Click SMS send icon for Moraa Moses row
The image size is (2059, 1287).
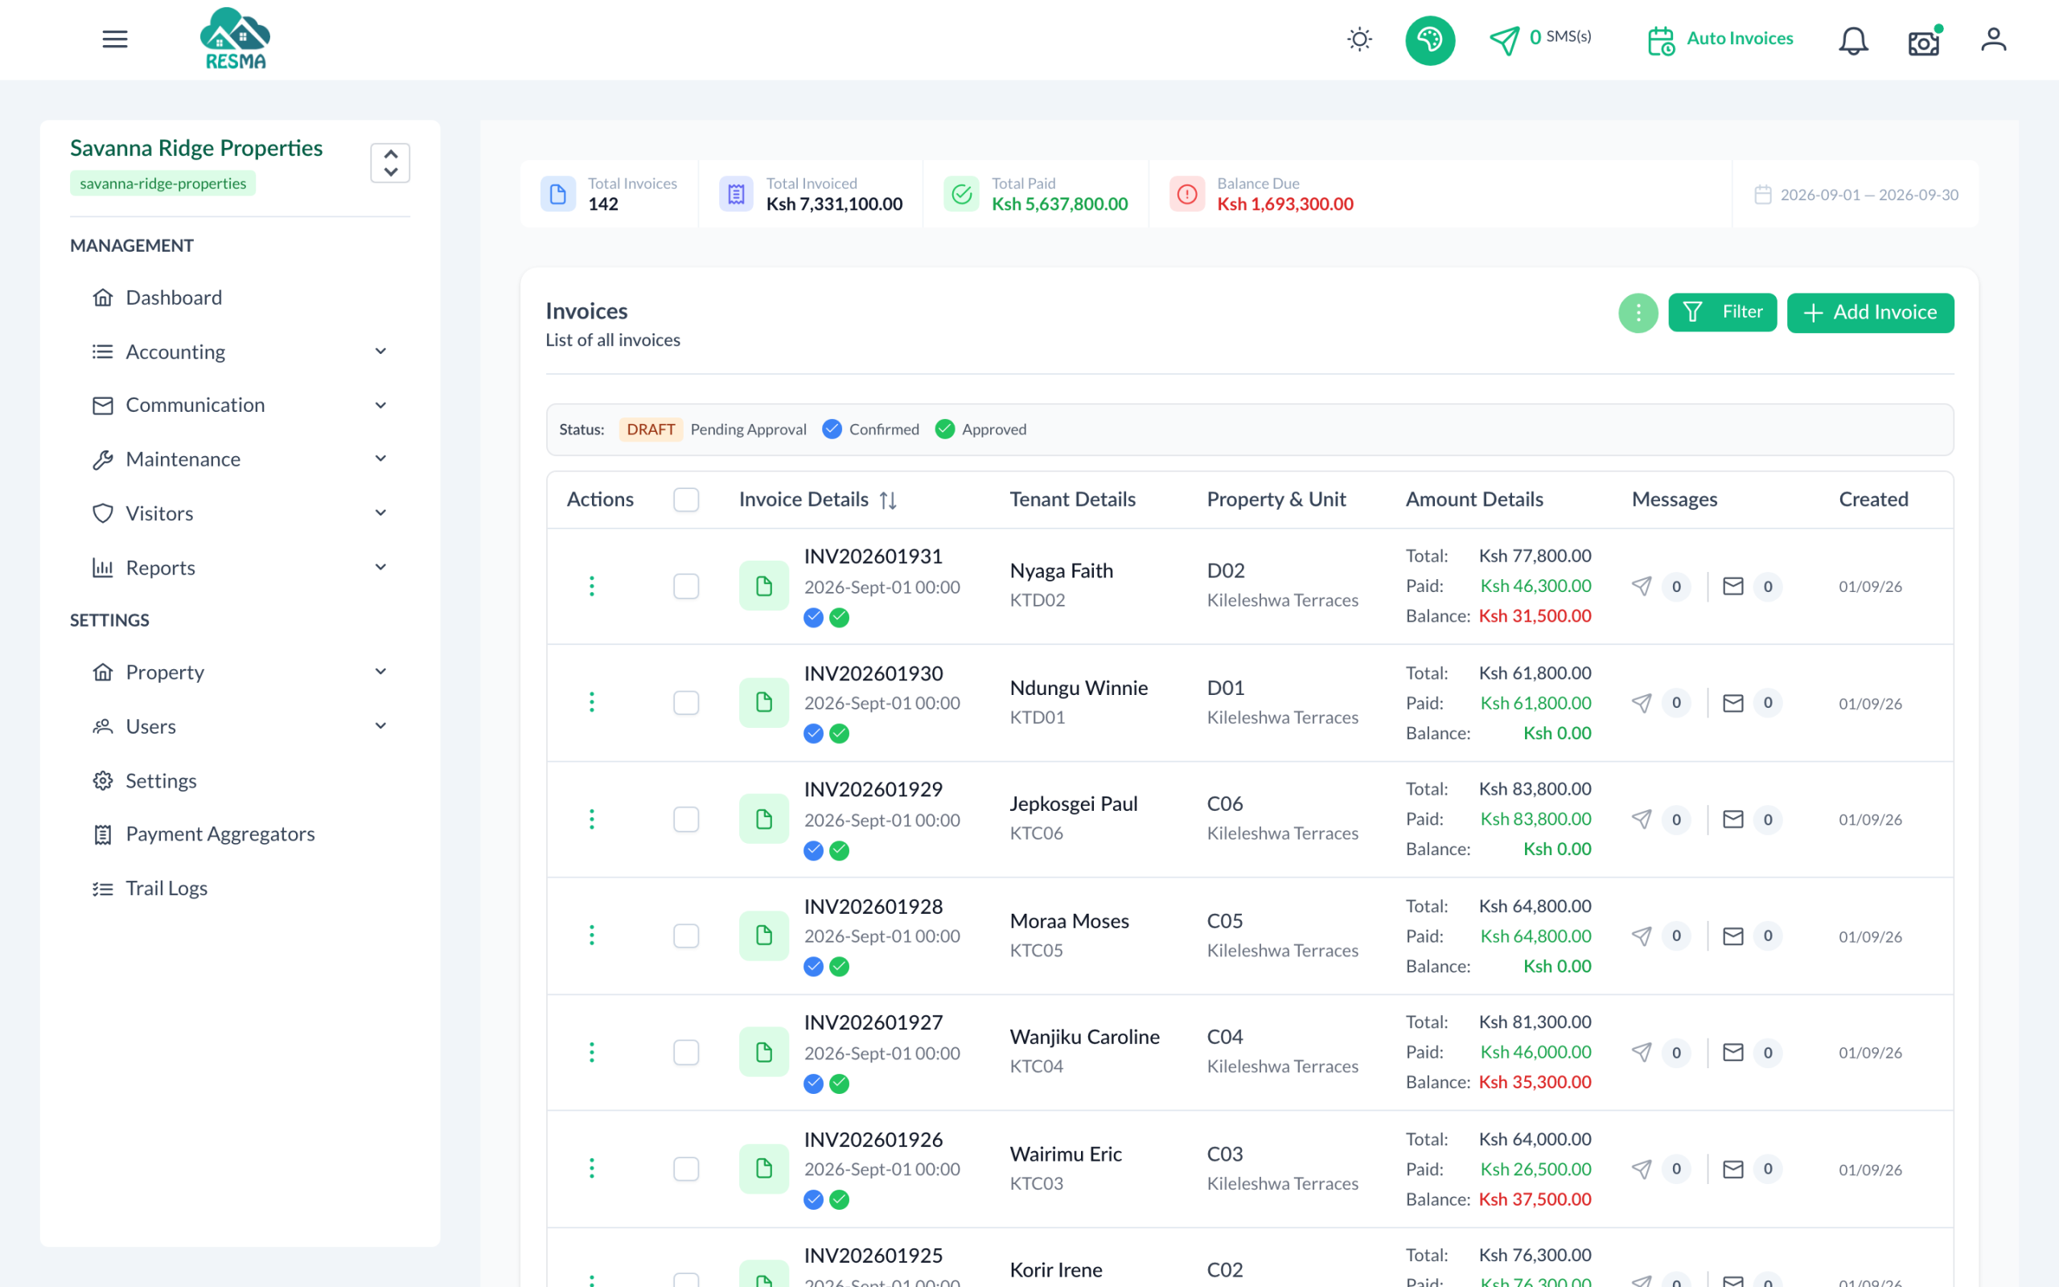pyautogui.click(x=1642, y=936)
